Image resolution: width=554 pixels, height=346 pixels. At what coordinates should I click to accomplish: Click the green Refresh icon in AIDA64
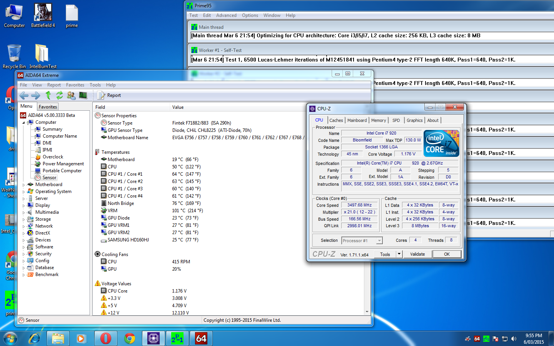(59, 95)
